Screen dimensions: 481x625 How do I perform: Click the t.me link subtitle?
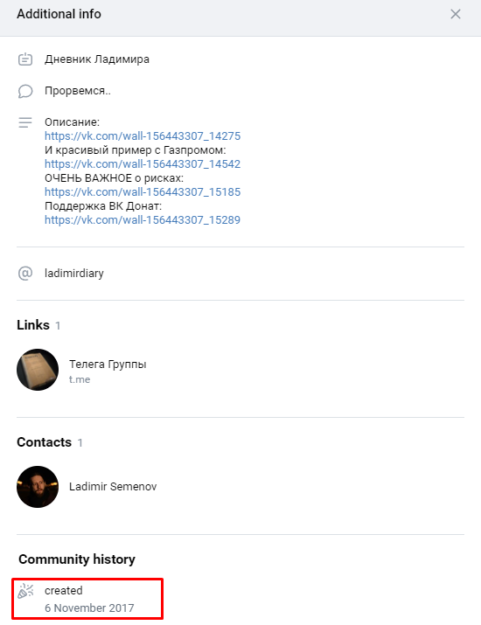coord(80,379)
